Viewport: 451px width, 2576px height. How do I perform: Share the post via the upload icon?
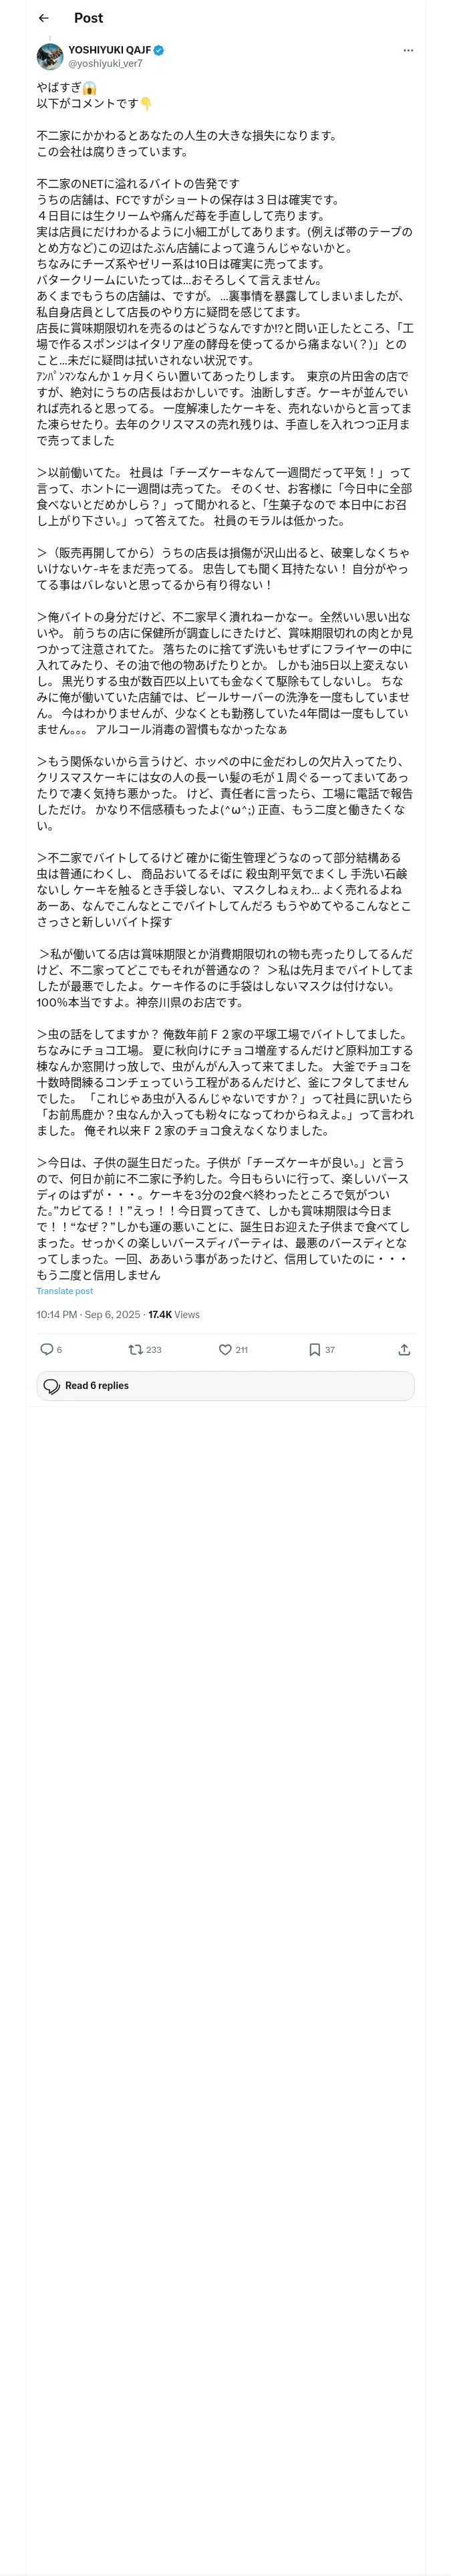tap(404, 1349)
